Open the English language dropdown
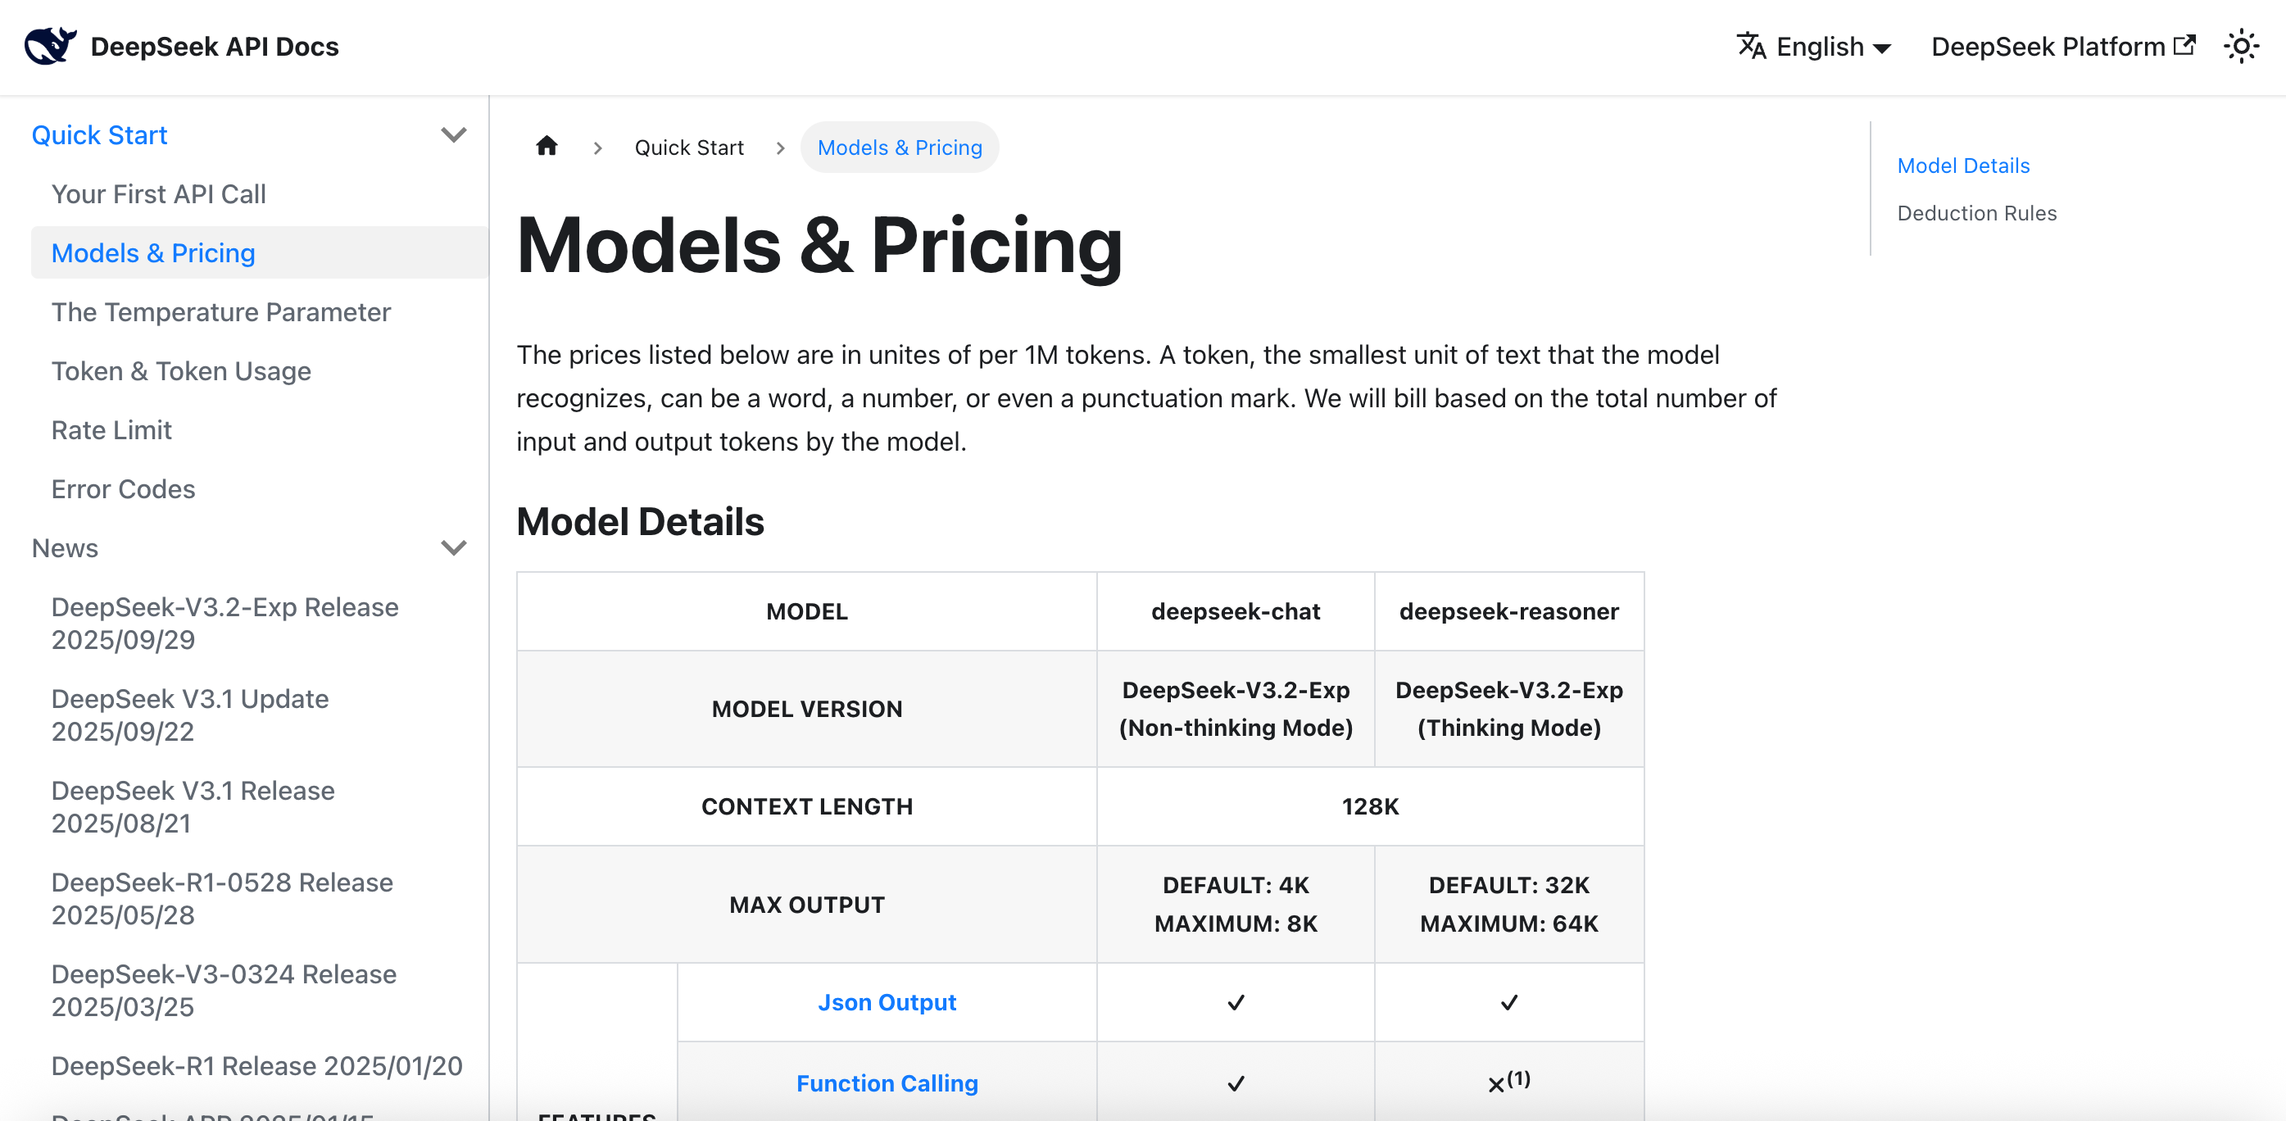The width and height of the screenshot is (2286, 1121). point(1834,46)
